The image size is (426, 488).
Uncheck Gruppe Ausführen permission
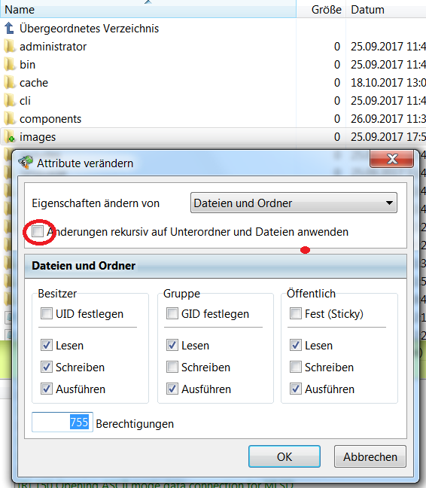(172, 389)
